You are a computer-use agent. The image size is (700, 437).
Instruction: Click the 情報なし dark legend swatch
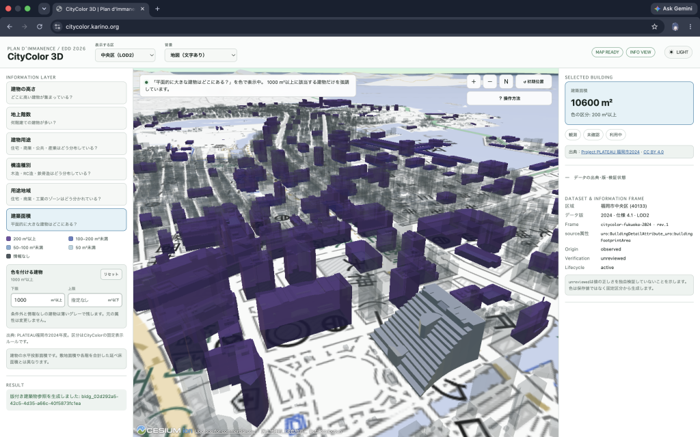(8, 257)
